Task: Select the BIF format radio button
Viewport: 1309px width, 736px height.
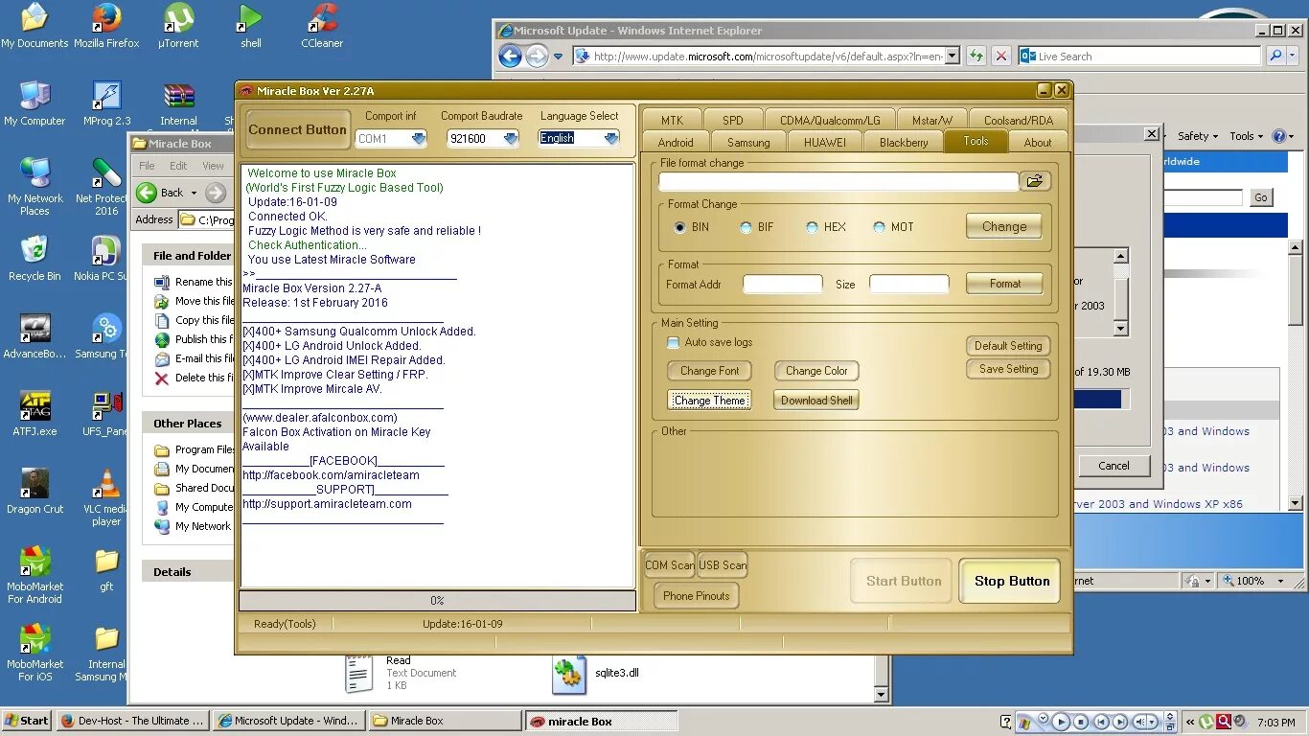Action: [x=746, y=227]
